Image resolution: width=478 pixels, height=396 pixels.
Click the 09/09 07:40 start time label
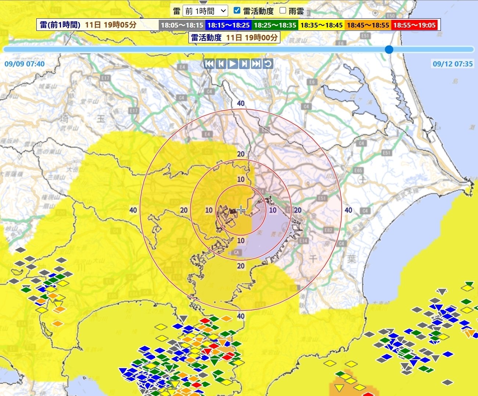click(x=24, y=63)
